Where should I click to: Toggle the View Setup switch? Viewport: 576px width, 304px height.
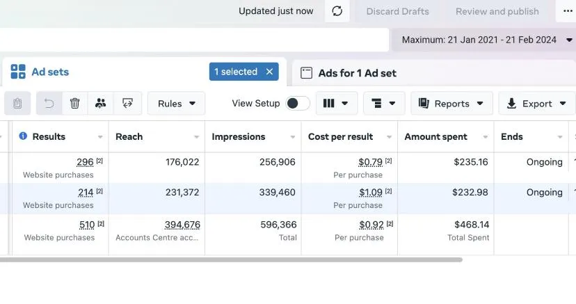point(298,104)
